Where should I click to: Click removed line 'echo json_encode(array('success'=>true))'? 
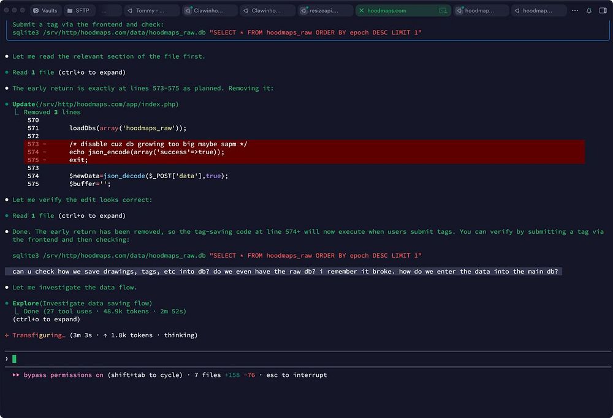[147, 152]
